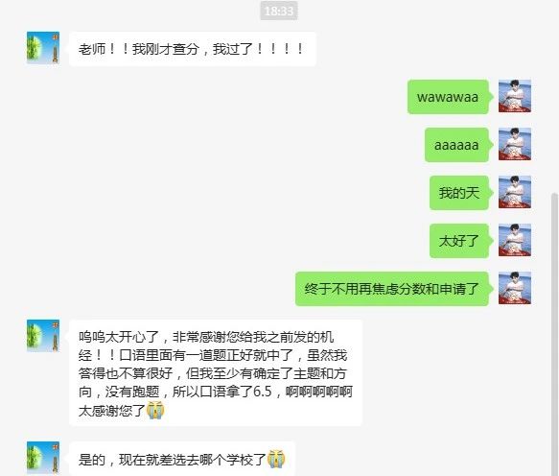Click the crying emoji after 太感谢您了
The height and width of the screenshot is (476, 559).
[x=155, y=410]
